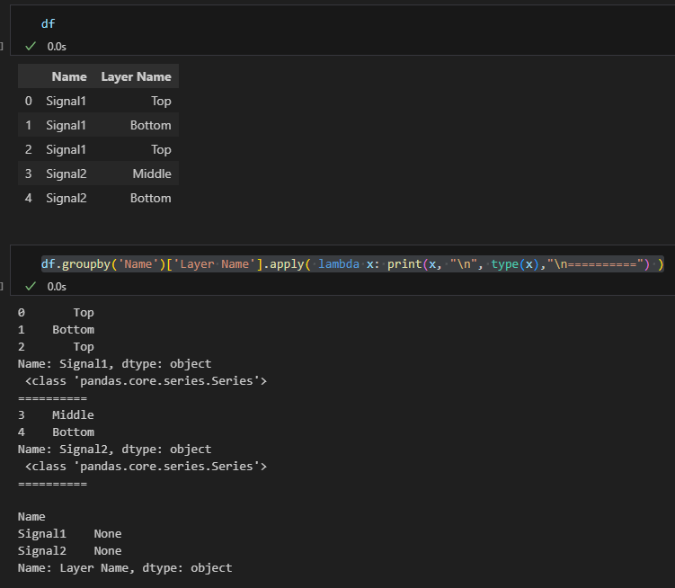Screen dimensions: 675x588
Task: Click the second pandas Series class output line
Action: point(146,467)
